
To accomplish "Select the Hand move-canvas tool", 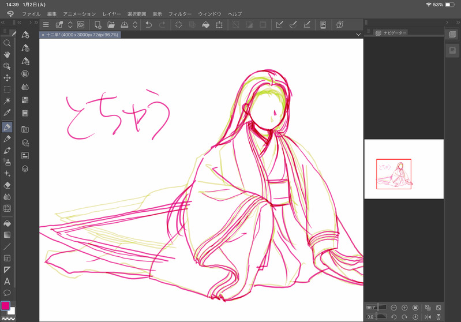I will pos(7,55).
